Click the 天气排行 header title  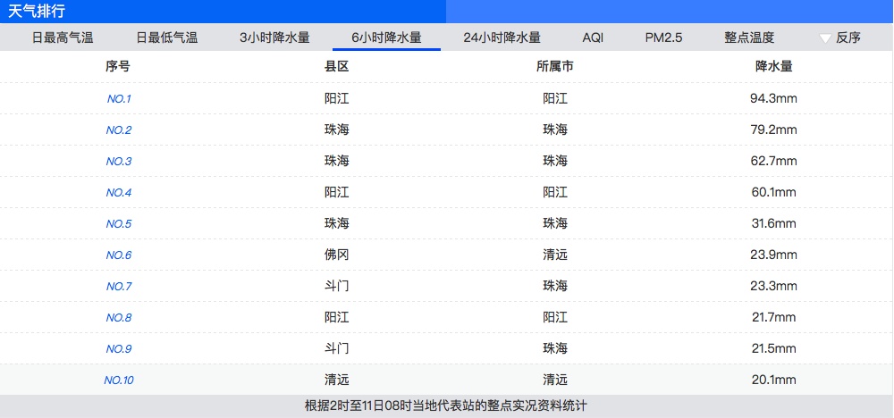pos(36,11)
